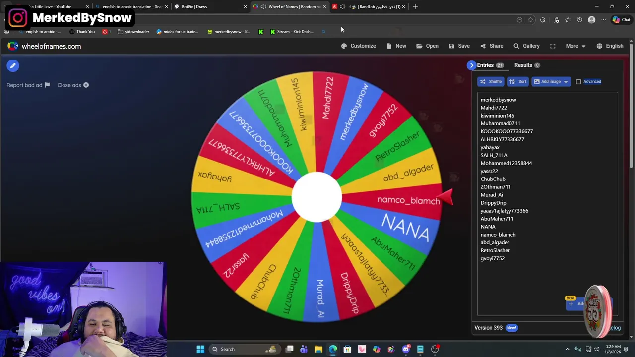Open the More dropdown menu
This screenshot has width=635, height=357.
pyautogui.click(x=575, y=46)
